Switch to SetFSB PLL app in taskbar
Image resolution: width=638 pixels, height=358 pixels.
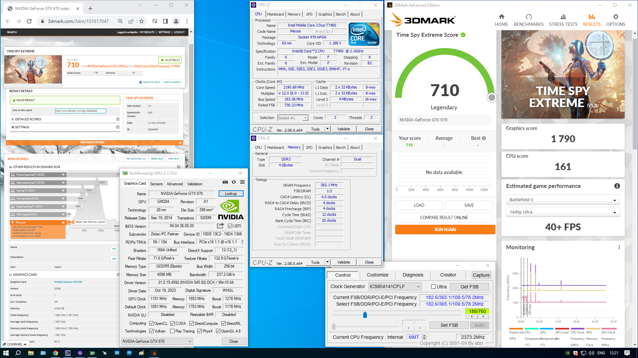68,353
